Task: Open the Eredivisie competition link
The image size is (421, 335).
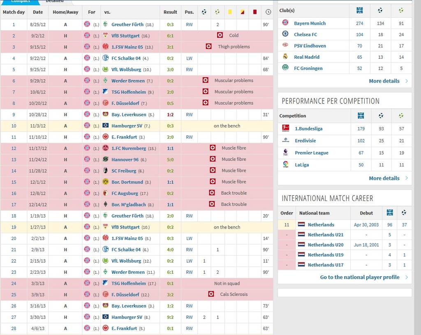Action: [305, 141]
